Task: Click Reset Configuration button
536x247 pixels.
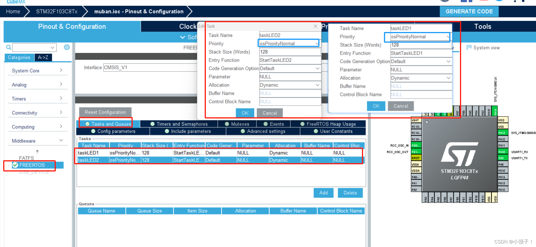Action: click(x=105, y=112)
